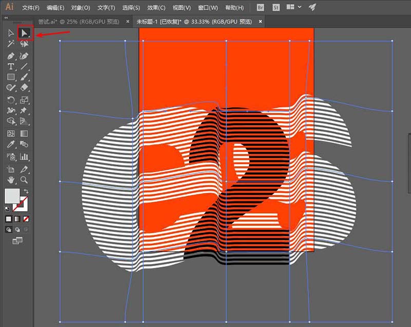411x327 pixels.
Task: Open the 文字(T) menu
Action: click(x=106, y=8)
